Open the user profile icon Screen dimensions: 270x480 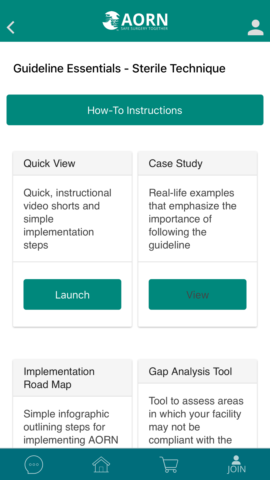click(255, 28)
